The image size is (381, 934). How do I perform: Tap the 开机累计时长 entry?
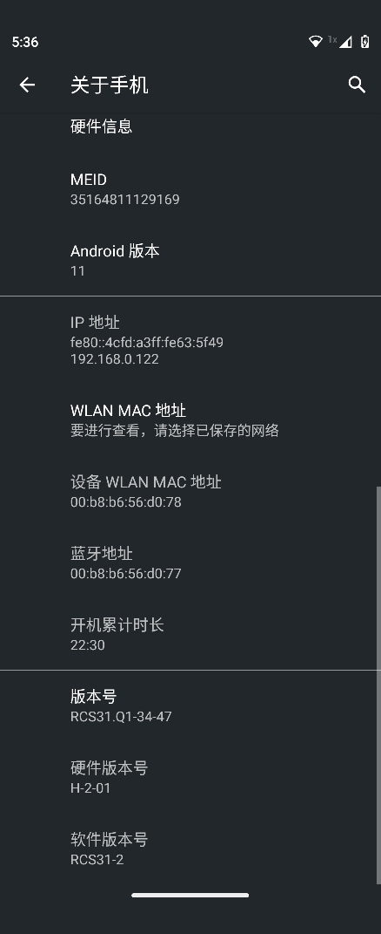(x=190, y=634)
